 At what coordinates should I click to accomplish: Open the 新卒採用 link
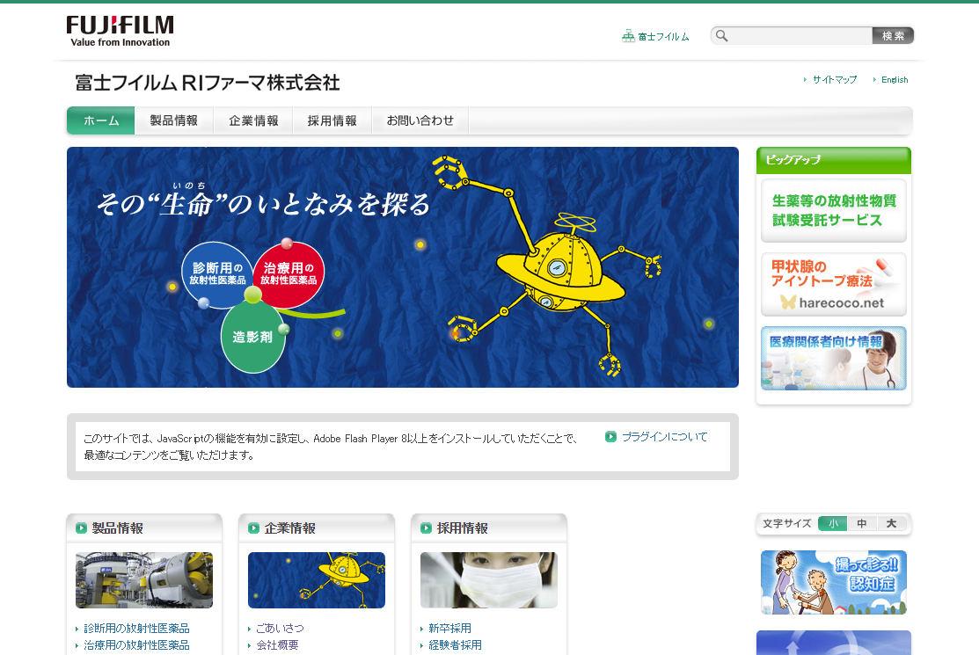pos(449,628)
